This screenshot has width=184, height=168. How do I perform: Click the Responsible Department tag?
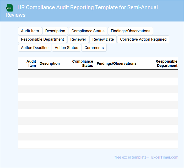(42, 39)
